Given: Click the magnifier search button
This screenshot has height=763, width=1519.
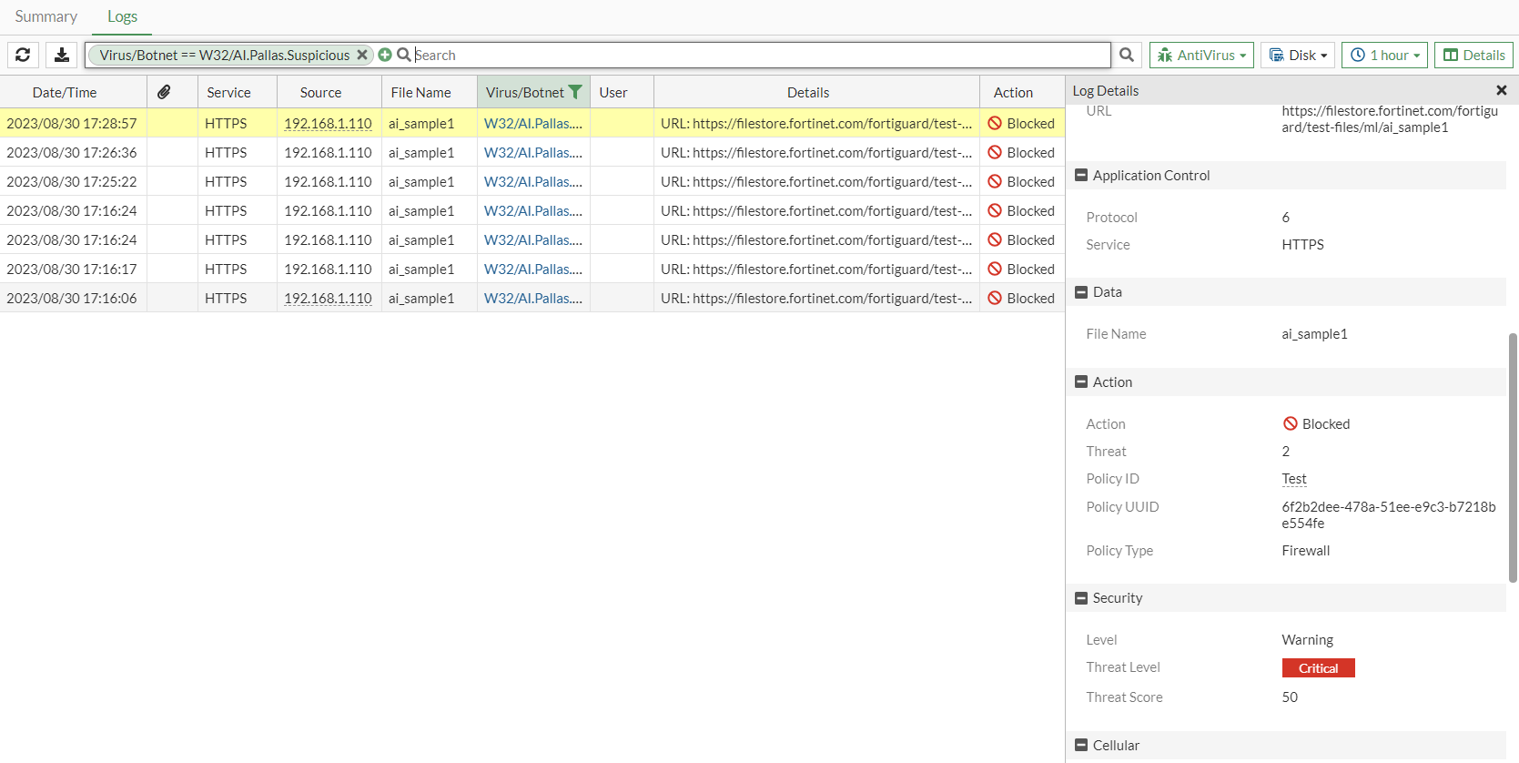Looking at the screenshot, I should [x=1127, y=55].
